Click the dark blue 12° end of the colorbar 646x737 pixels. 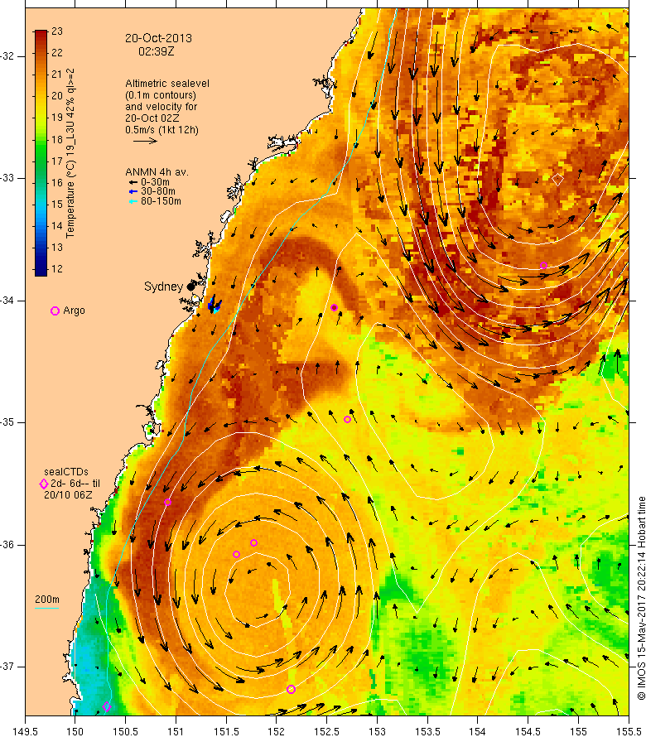pyautogui.click(x=41, y=270)
